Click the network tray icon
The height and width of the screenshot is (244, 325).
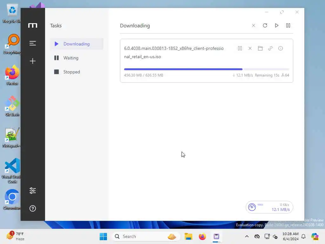[267, 236]
